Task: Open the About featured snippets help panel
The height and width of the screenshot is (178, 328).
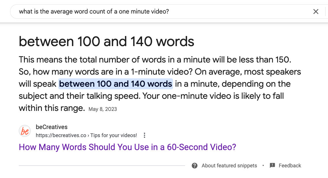Action: (x=229, y=165)
